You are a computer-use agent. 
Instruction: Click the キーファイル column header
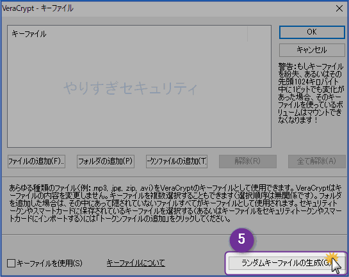point(128,34)
